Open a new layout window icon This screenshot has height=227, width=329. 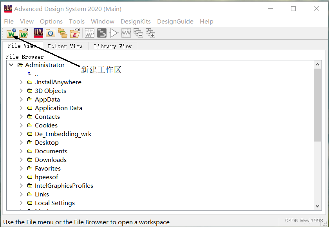click(102, 33)
